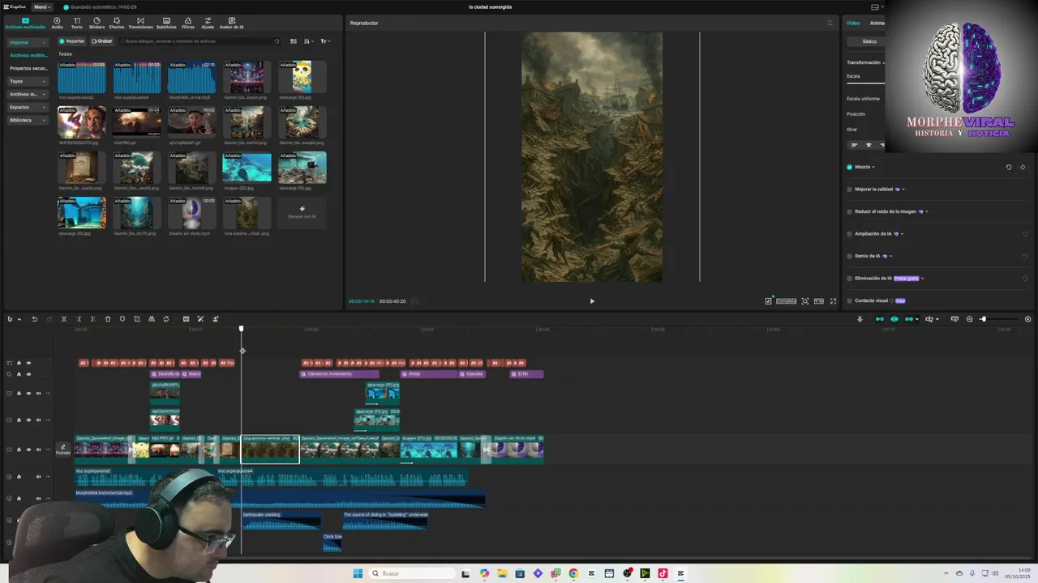1038x583 pixels.
Task: Open the Stickers panel
Action: click(97, 23)
